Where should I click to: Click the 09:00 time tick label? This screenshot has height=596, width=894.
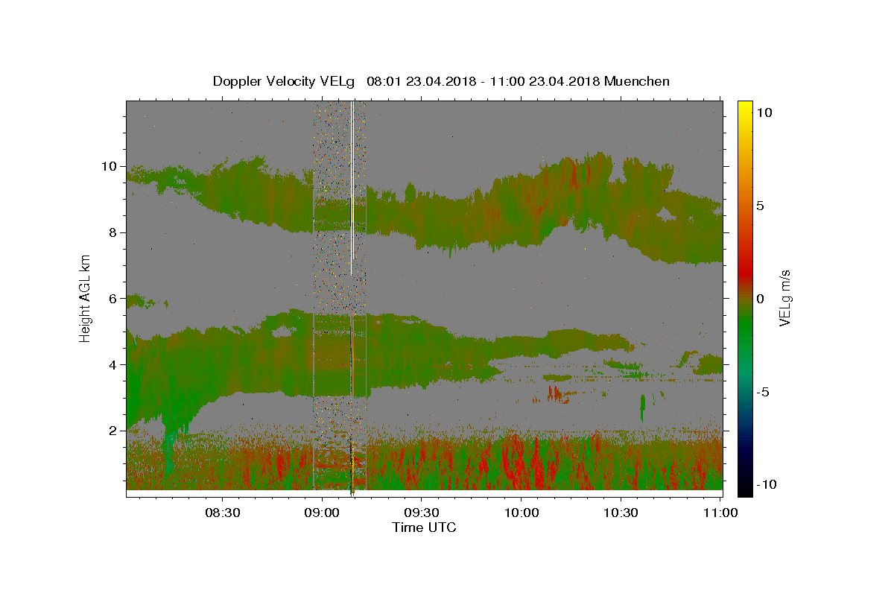click(322, 513)
